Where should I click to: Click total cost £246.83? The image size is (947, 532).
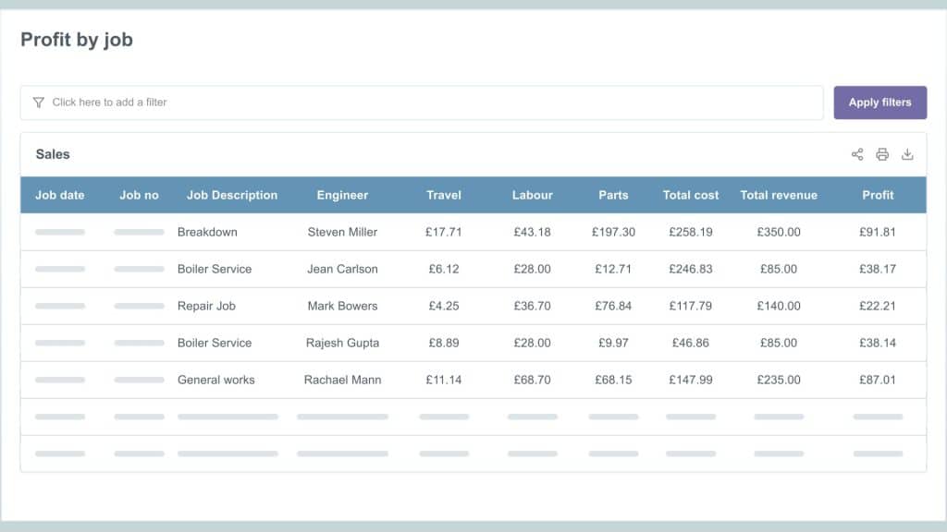[690, 269]
